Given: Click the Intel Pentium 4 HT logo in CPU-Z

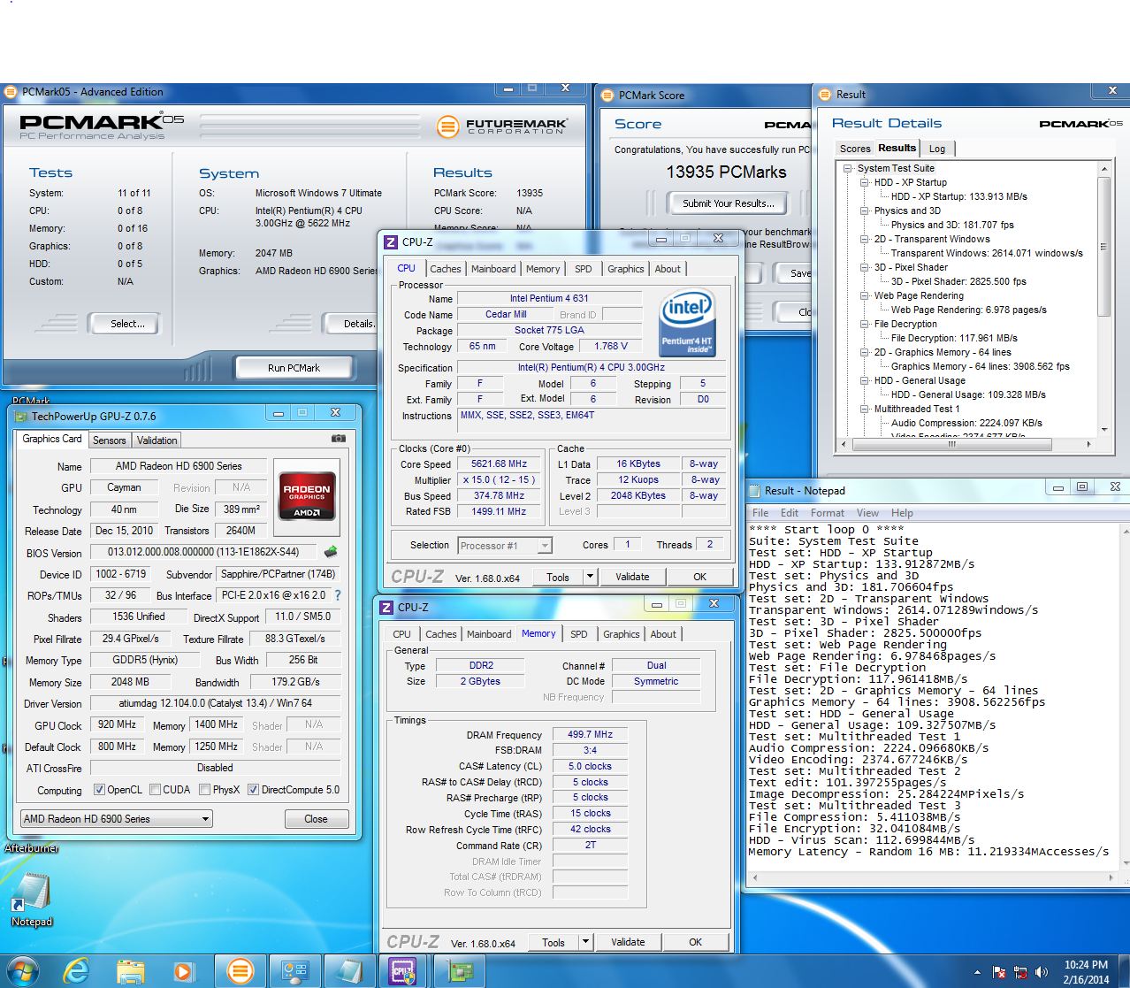Looking at the screenshot, I should pos(686,323).
